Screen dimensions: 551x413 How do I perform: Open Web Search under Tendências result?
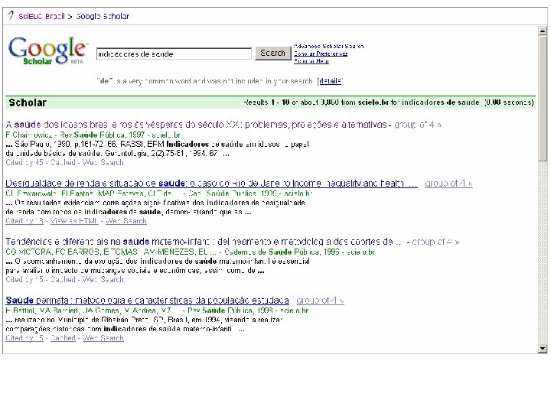tap(103, 280)
